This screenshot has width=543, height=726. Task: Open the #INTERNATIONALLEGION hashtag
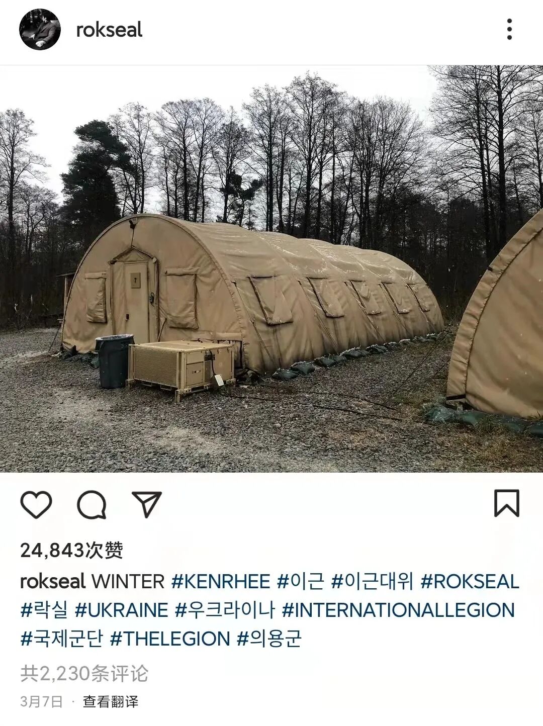(x=399, y=610)
